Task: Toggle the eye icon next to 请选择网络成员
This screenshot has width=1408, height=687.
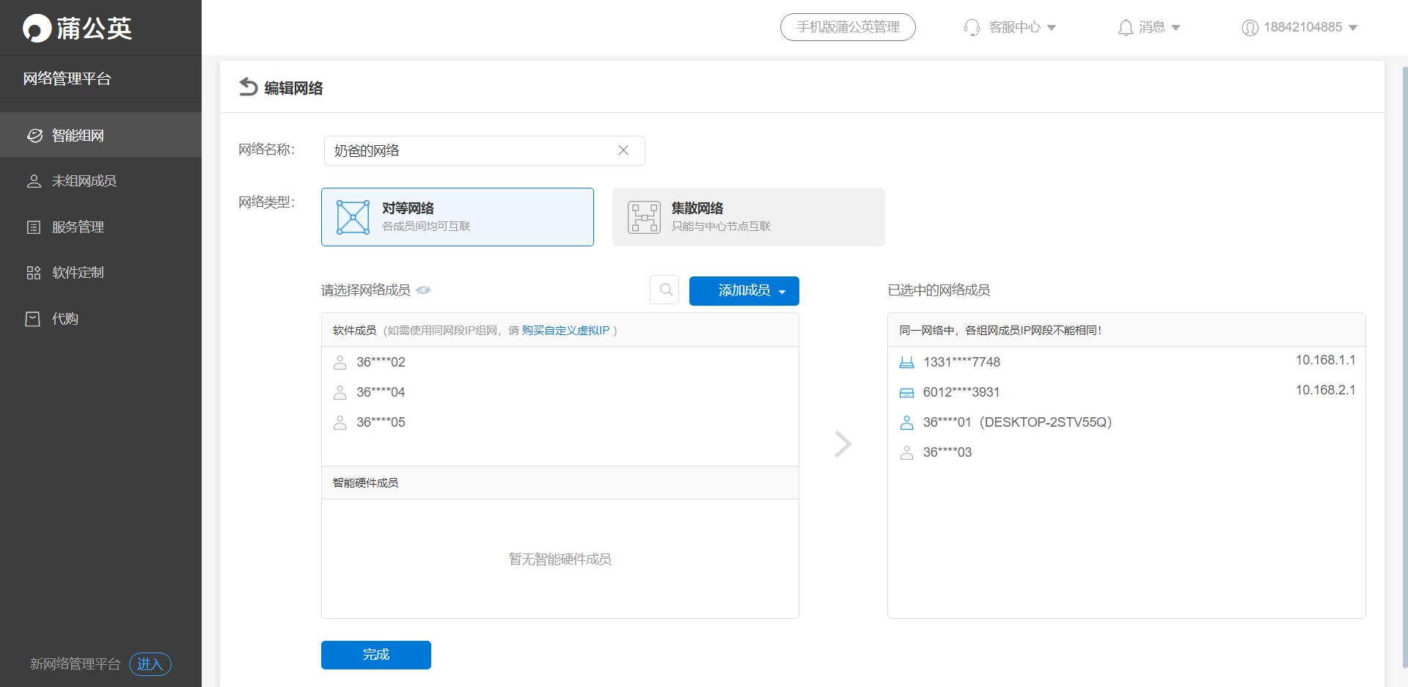Action: pyautogui.click(x=423, y=290)
